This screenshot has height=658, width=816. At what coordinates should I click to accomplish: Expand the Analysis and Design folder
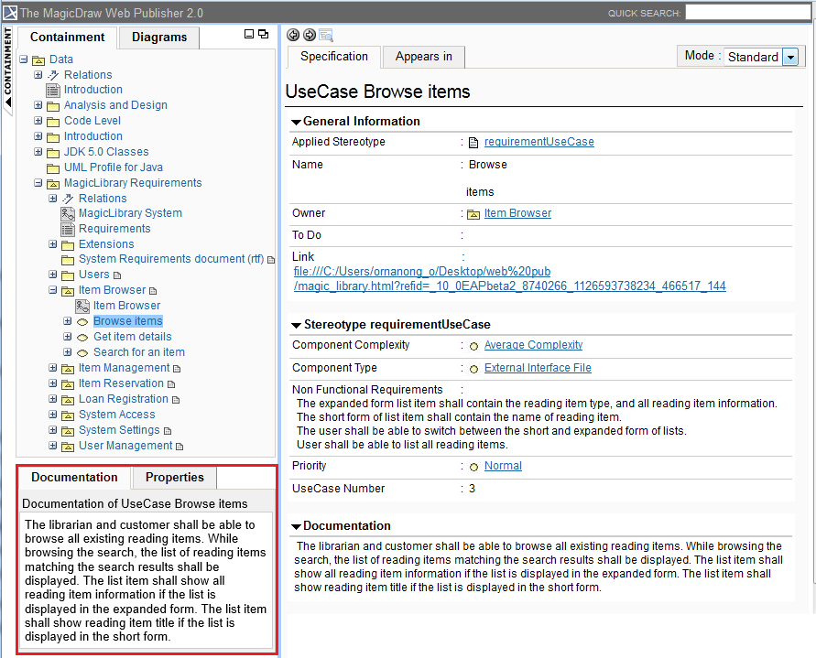coord(38,105)
